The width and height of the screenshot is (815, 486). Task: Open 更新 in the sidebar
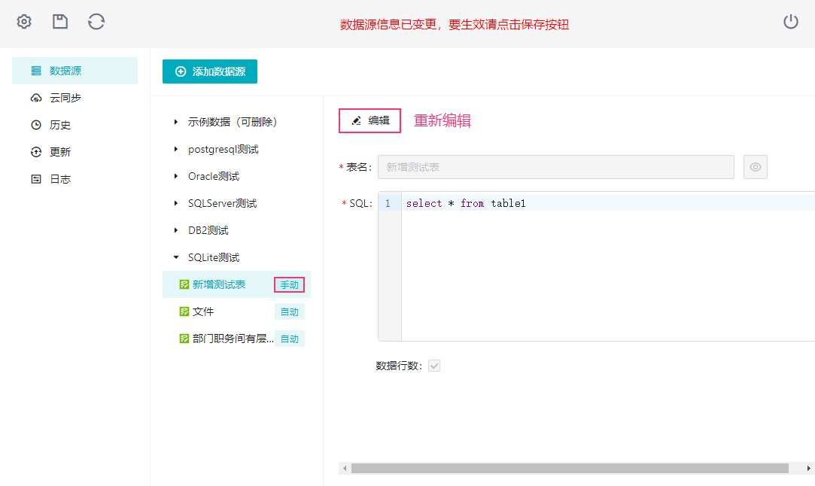[75, 152]
